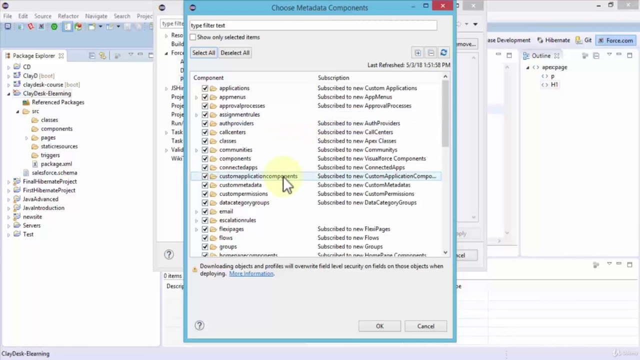Click the type filter text field
The height and width of the screenshot is (360, 640).
[x=313, y=25]
